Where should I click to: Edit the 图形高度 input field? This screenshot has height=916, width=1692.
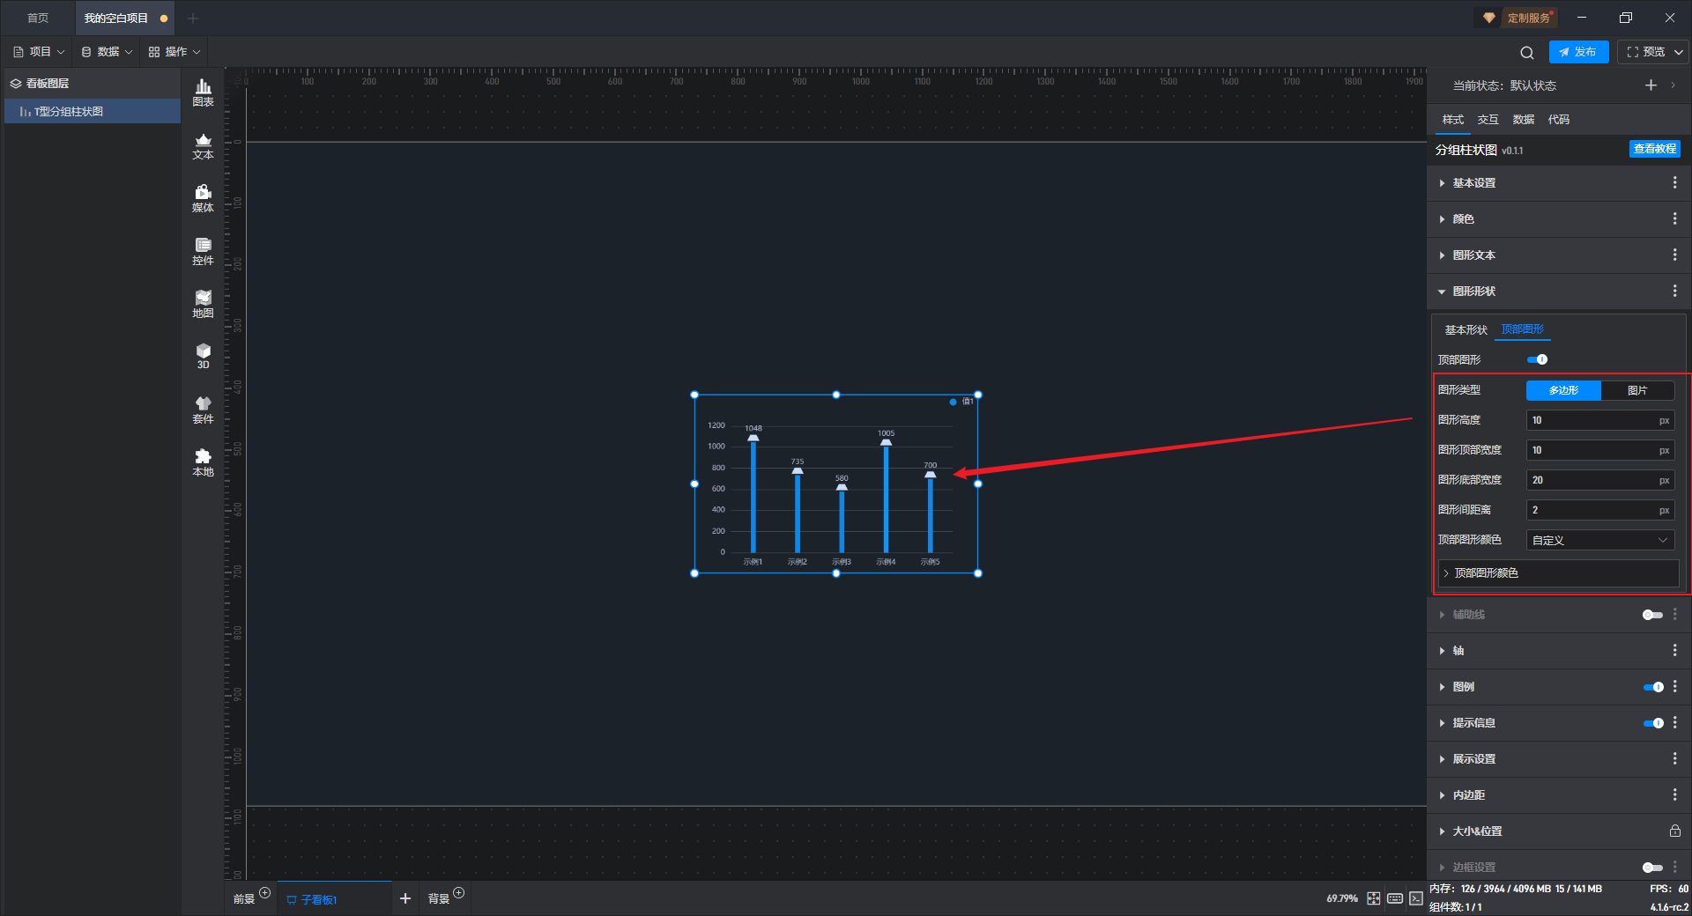click(x=1600, y=420)
